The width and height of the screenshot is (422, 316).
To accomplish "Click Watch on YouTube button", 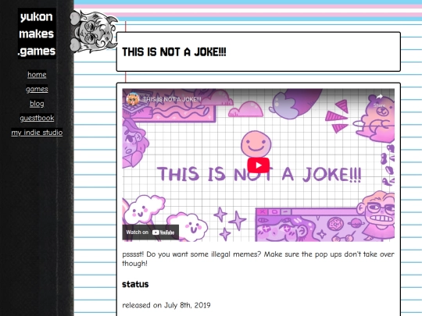I will [151, 233].
